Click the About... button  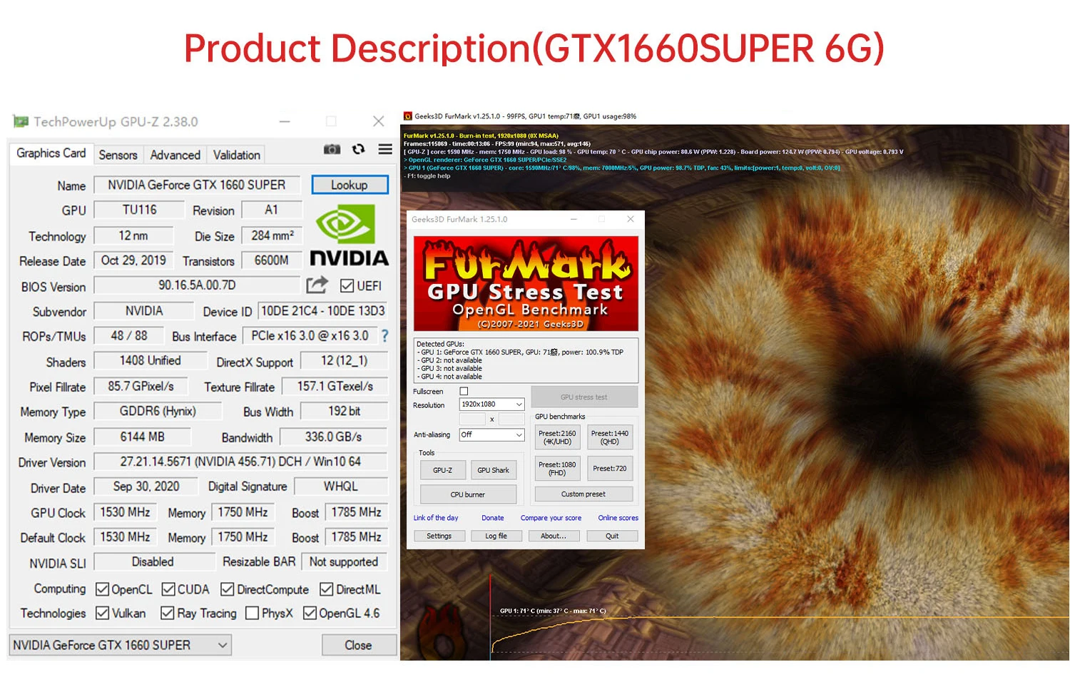coord(554,536)
